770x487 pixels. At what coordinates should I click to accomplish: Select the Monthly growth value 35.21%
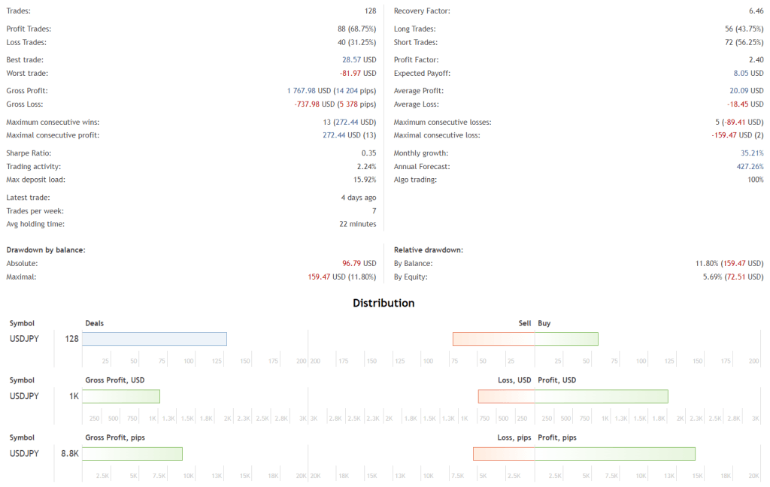tap(752, 153)
